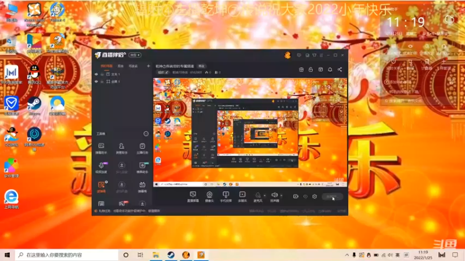Switch to the third scene tab

(x=133, y=66)
